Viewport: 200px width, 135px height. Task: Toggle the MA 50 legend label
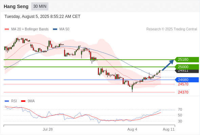(64, 29)
